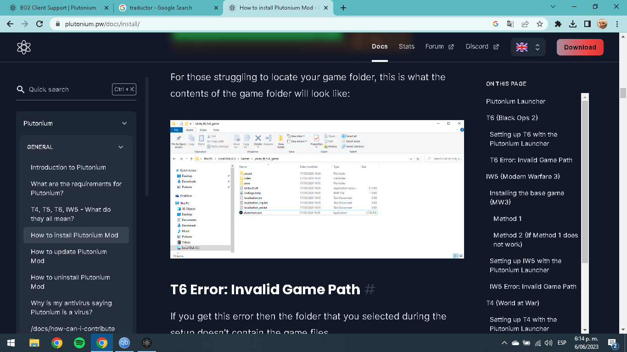The height and width of the screenshot is (352, 627).
Task: Open Spotify from taskbar
Action: pyautogui.click(x=79, y=342)
